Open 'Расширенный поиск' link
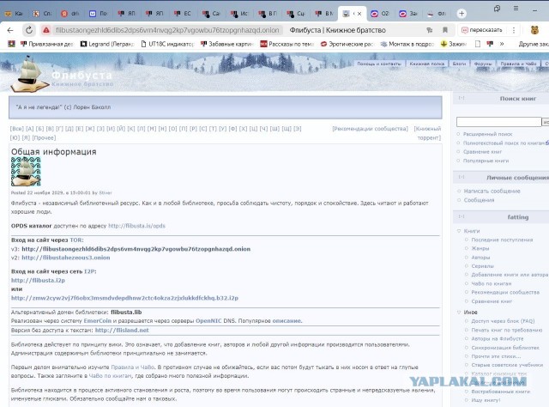 click(x=487, y=134)
